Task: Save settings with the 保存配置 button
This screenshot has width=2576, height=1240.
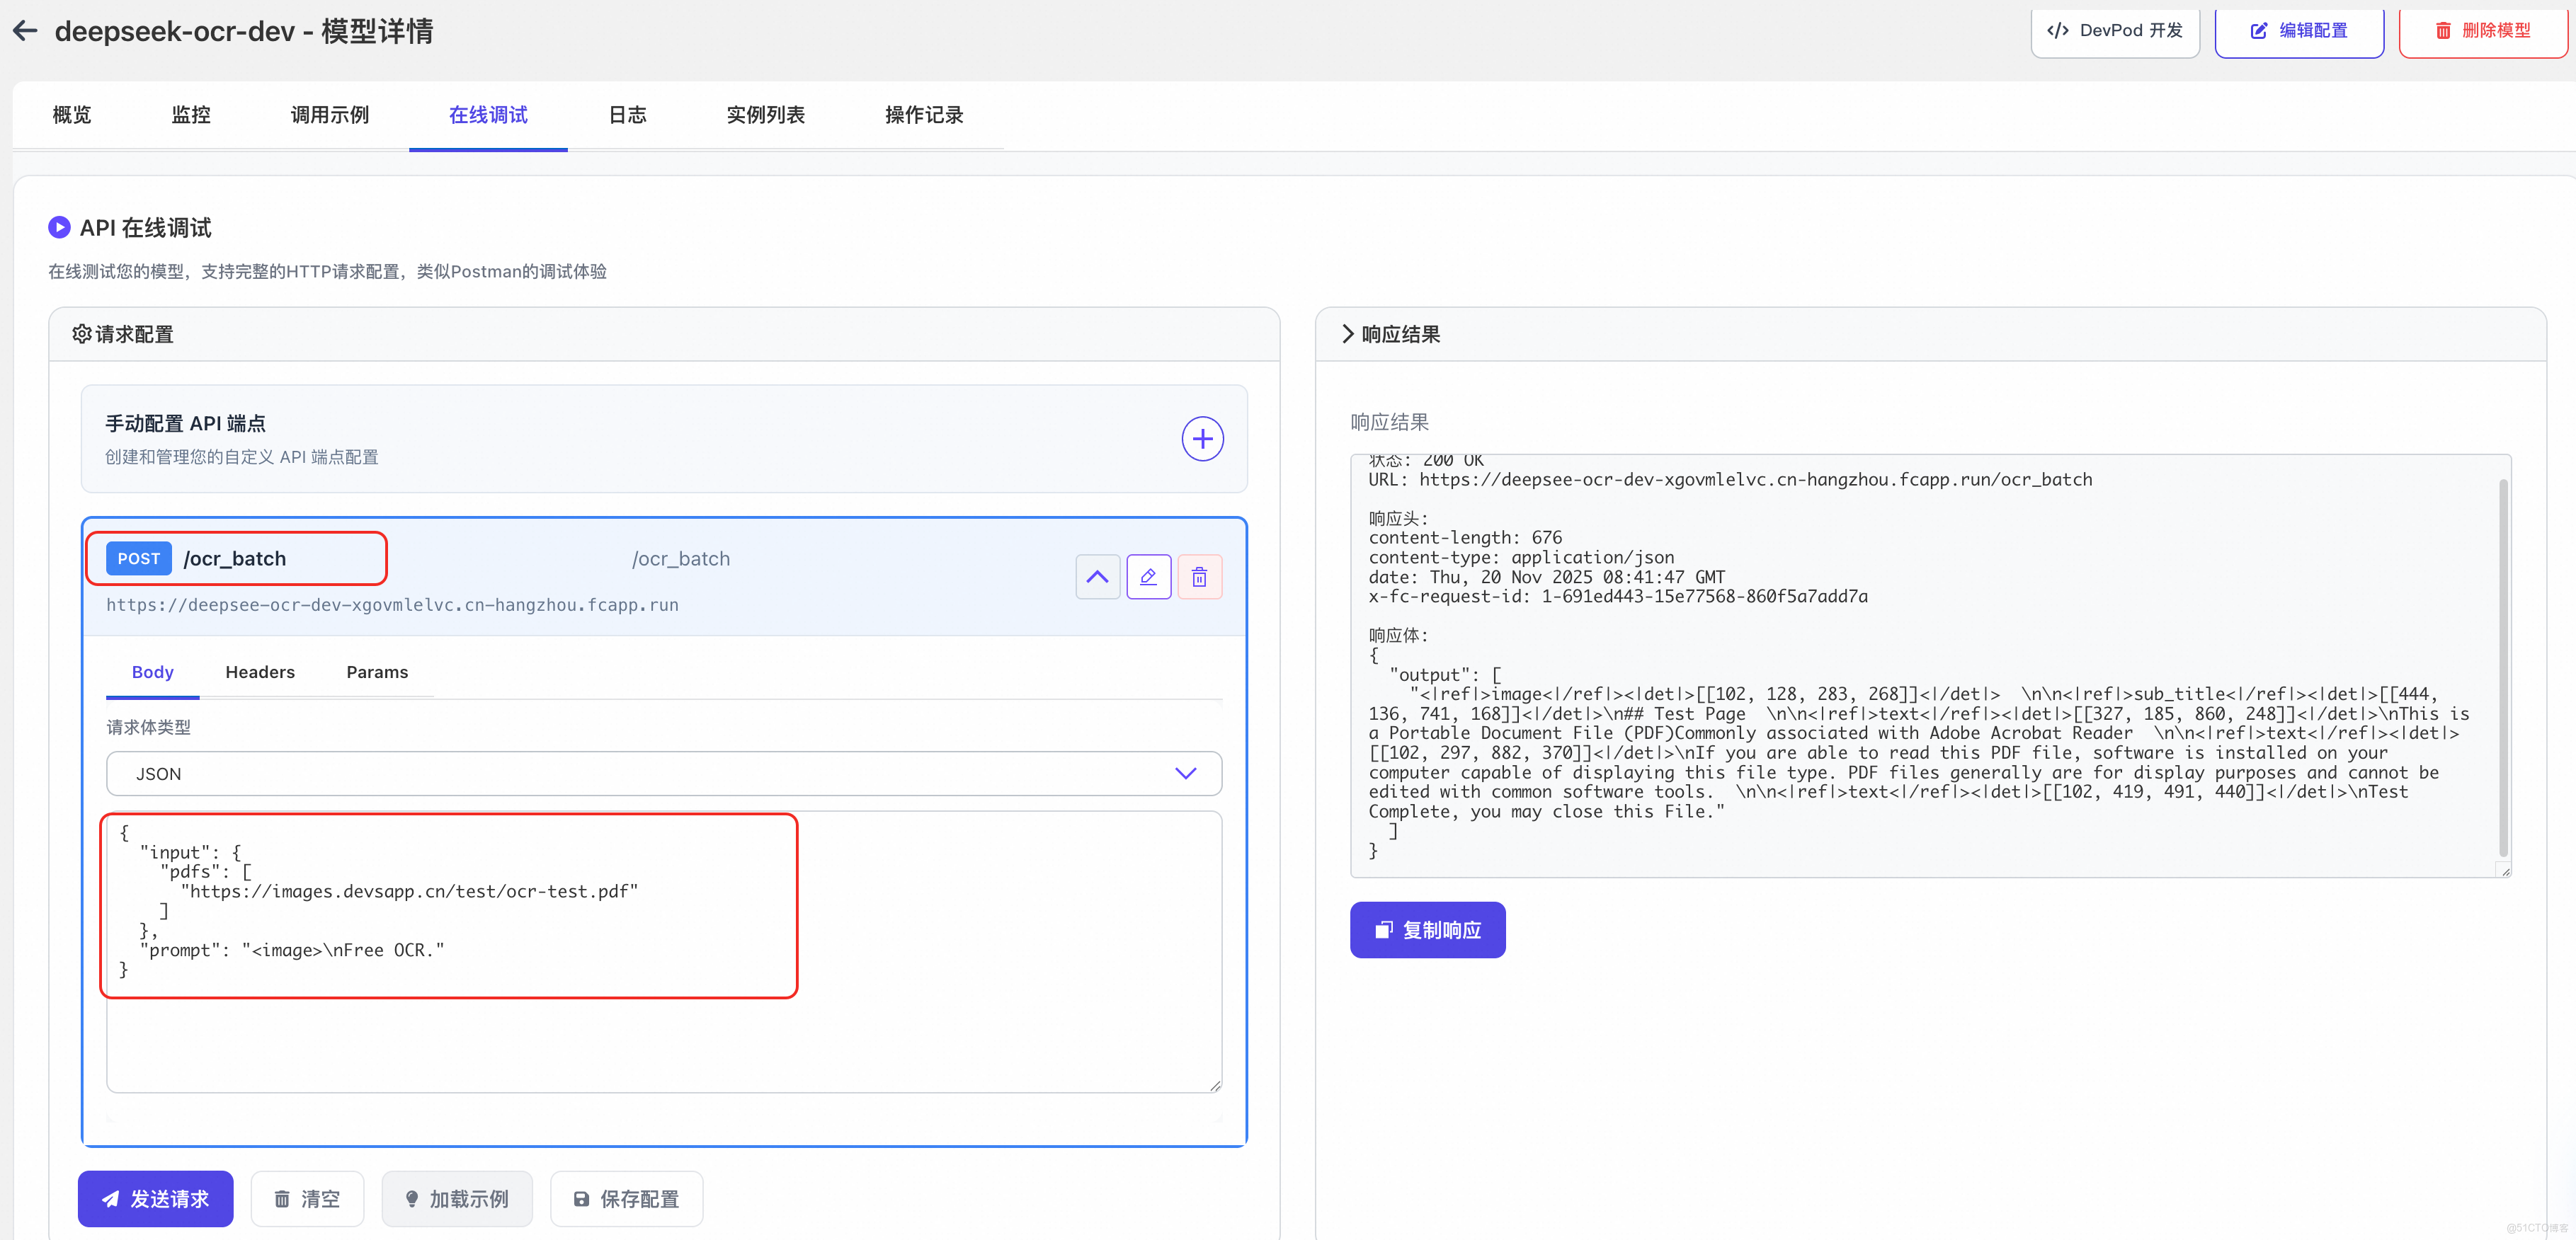Action: [x=626, y=1198]
